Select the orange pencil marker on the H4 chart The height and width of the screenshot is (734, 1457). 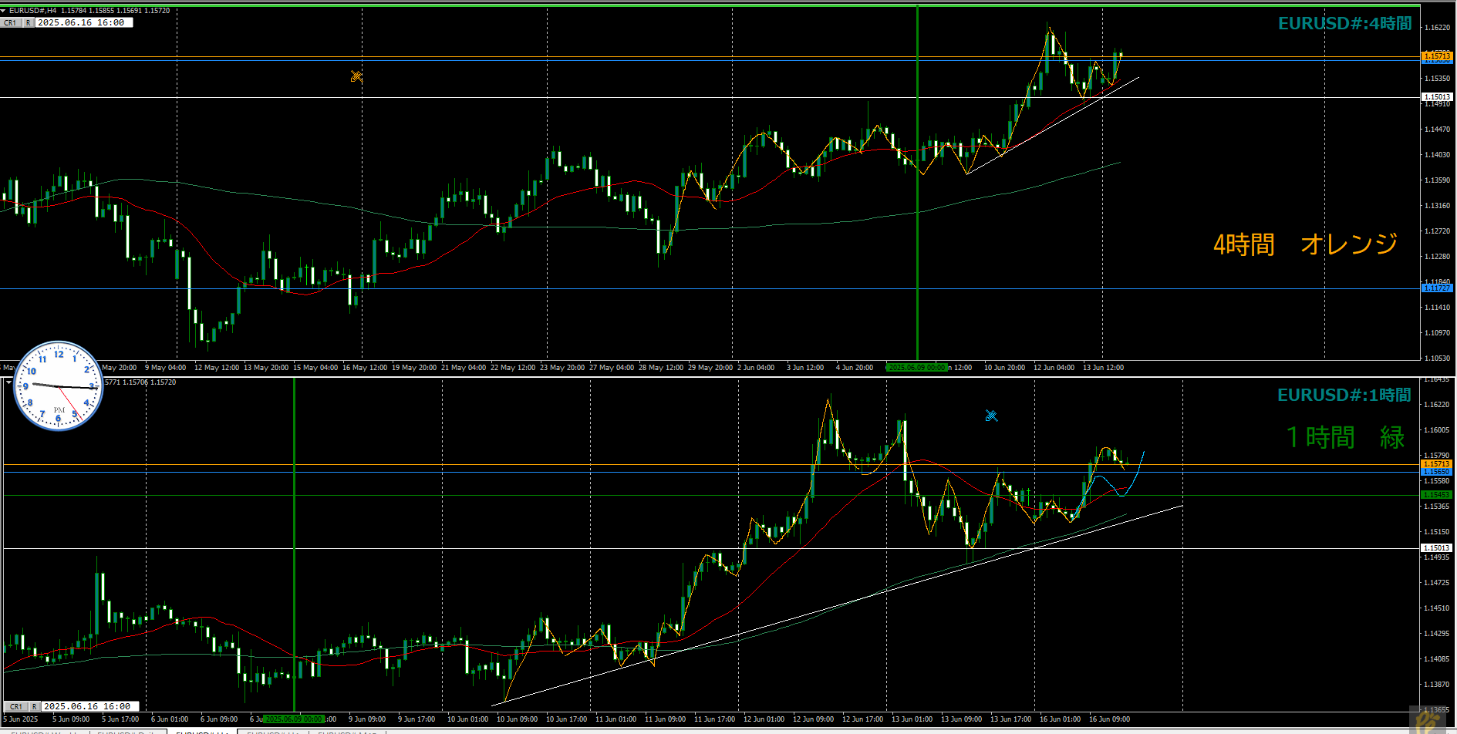point(356,76)
